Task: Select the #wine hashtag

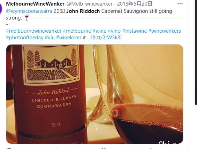Action: coord(99,31)
